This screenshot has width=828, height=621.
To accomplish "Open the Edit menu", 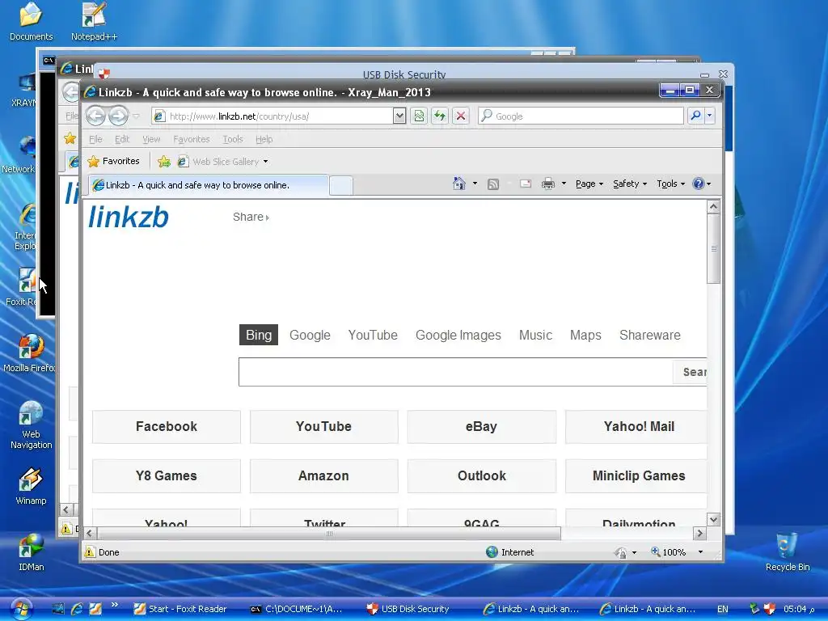I will [x=122, y=139].
